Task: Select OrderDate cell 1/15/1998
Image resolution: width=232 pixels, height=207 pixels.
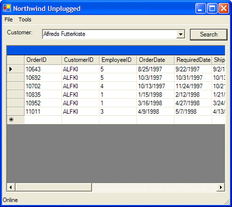Action: pos(155,94)
